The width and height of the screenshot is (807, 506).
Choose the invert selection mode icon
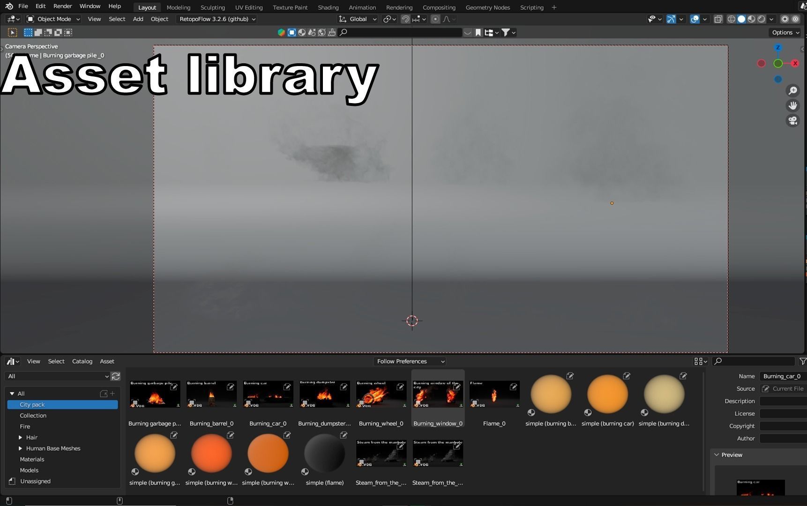[x=58, y=32]
